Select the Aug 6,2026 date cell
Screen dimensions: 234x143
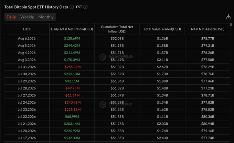tap(27, 38)
